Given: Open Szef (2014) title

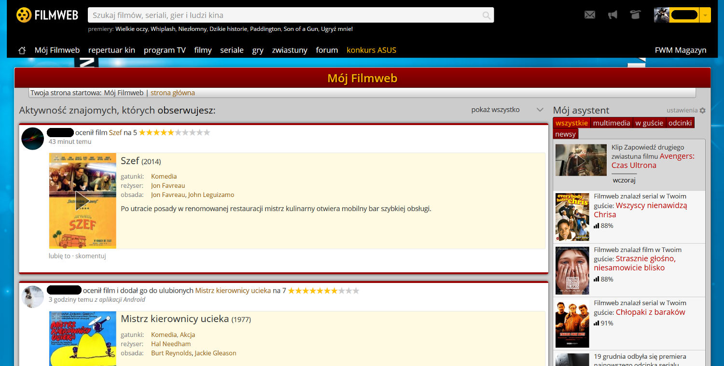Looking at the screenshot, I should click(x=140, y=161).
